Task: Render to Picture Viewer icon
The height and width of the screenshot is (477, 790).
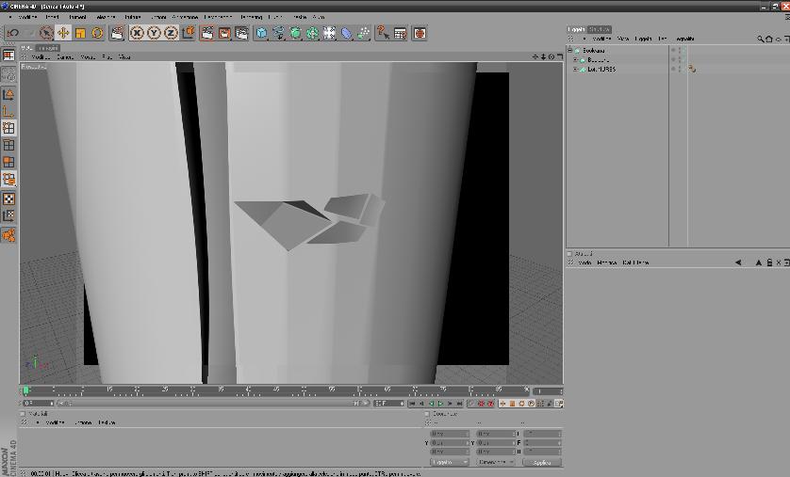Action: click(224, 33)
